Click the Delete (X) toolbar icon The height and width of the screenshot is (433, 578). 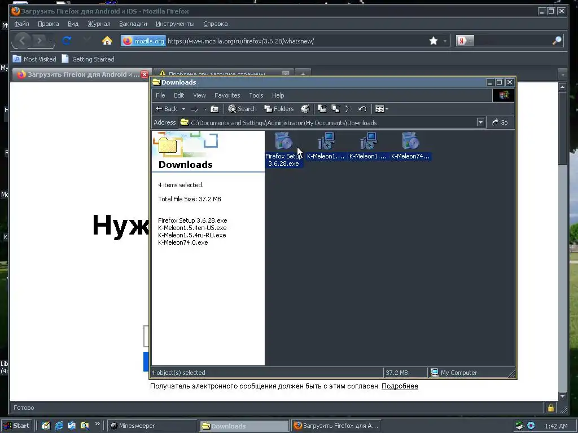pyautogui.click(x=349, y=109)
